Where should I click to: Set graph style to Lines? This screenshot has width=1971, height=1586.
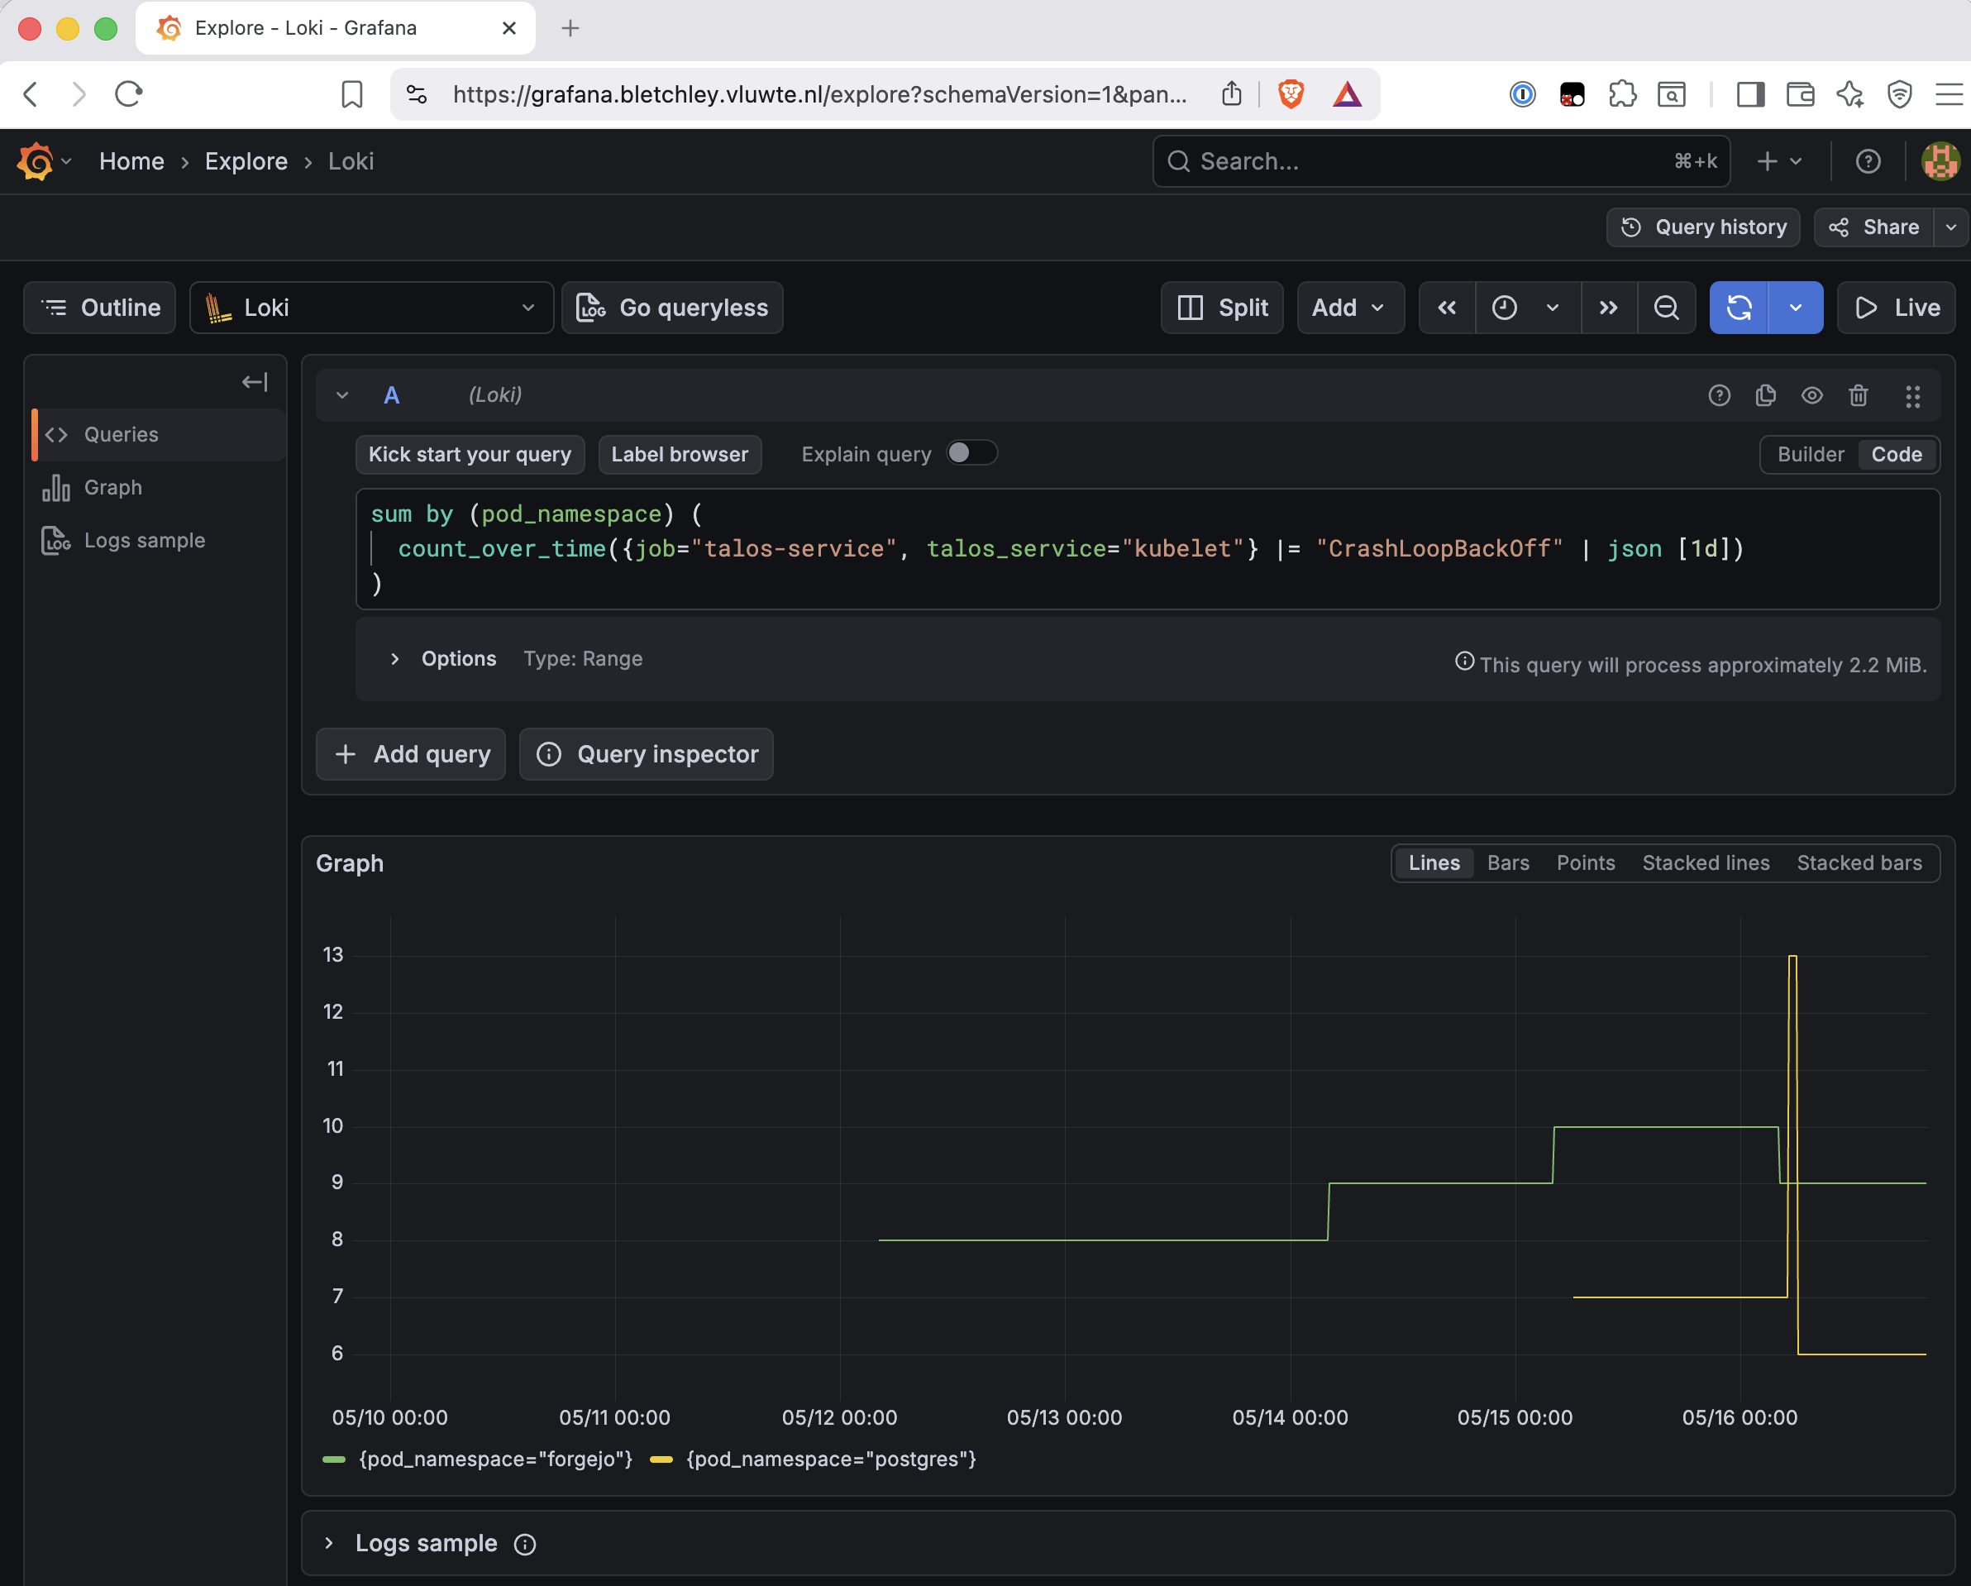(x=1434, y=863)
